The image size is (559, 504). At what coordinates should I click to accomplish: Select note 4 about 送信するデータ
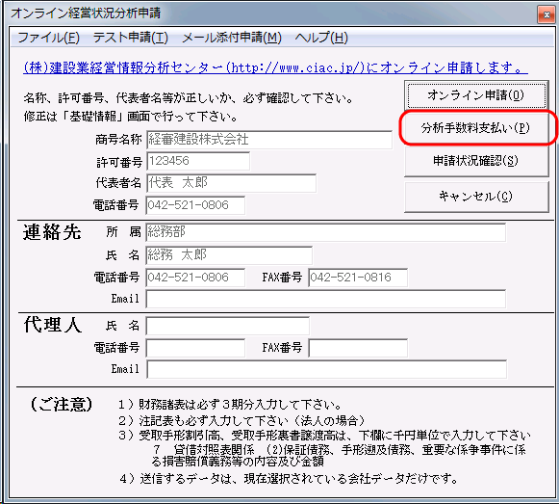click(x=288, y=479)
